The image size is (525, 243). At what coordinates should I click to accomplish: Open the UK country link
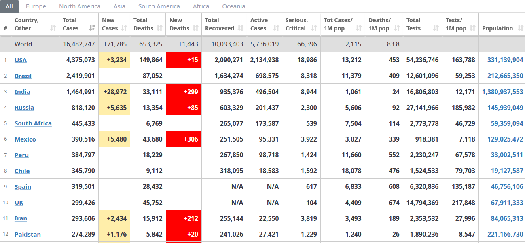pos(19,203)
